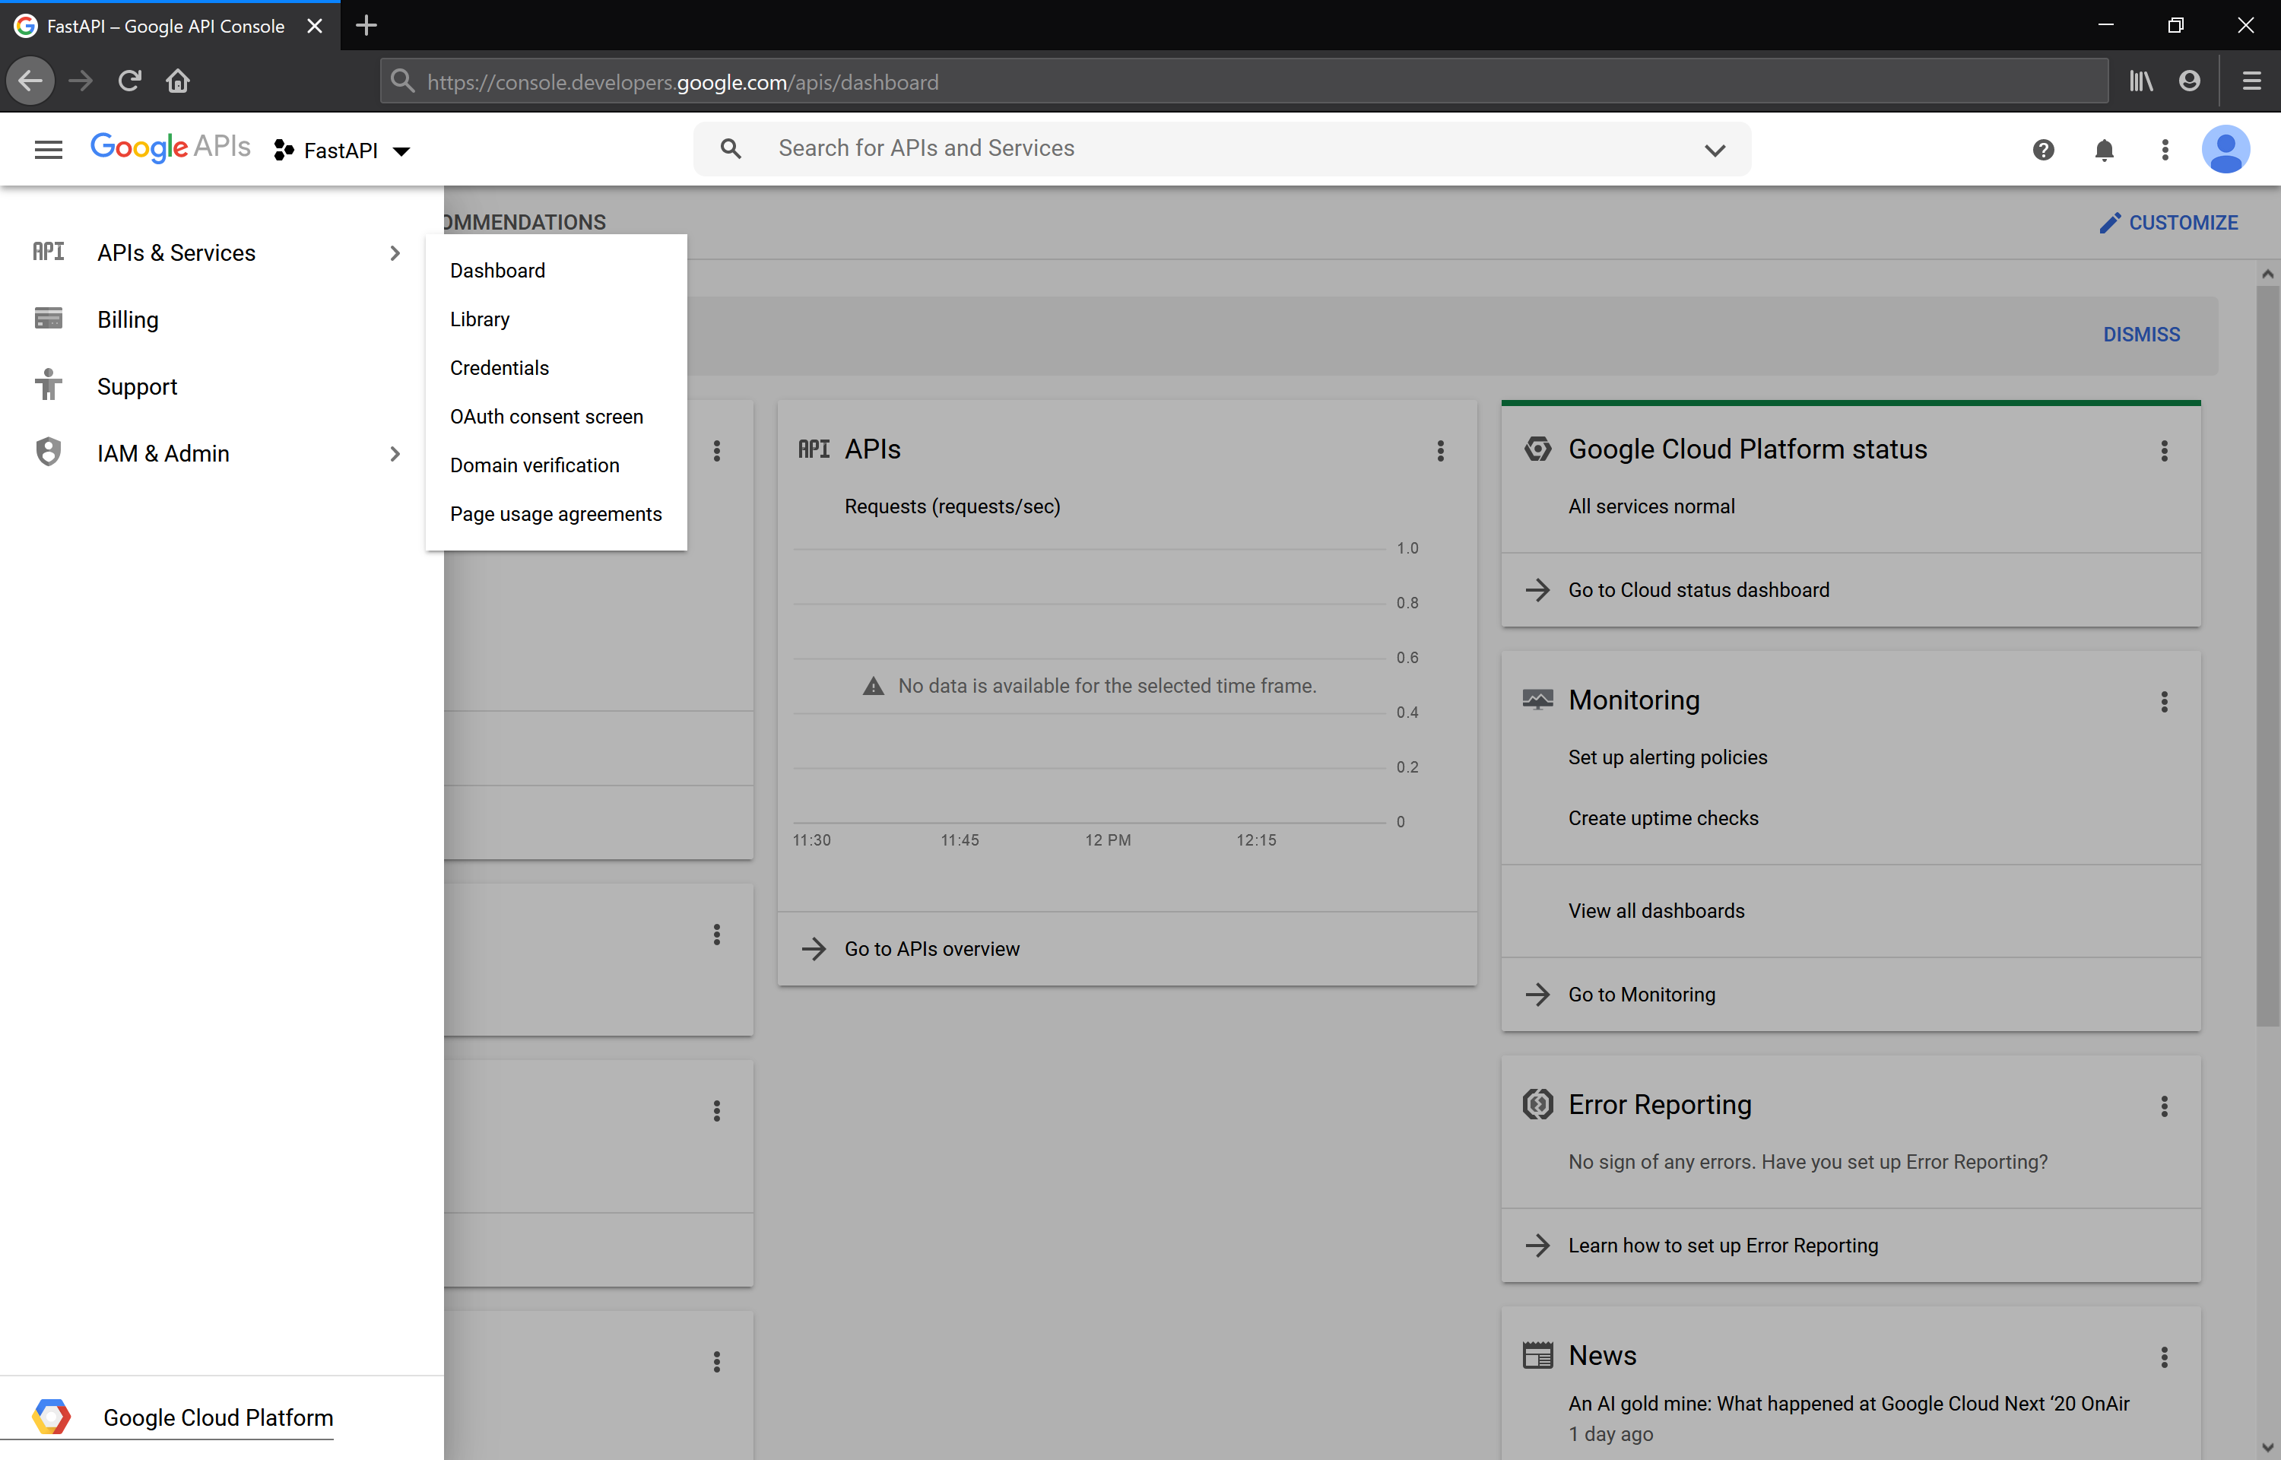Open APIs card three-dot options
2281x1460 pixels.
(x=1440, y=451)
